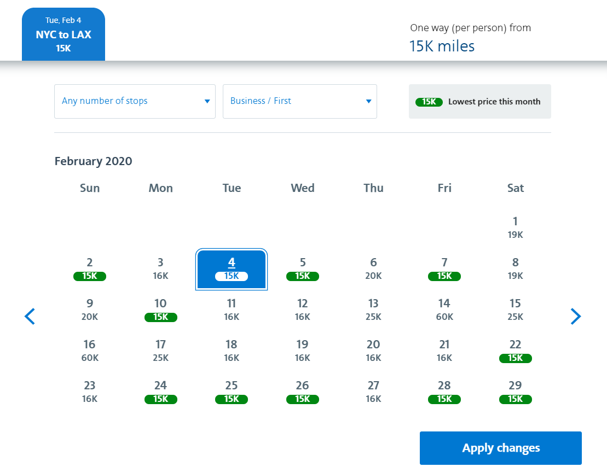The height and width of the screenshot is (467, 607).
Task: Select February 16 priced 60K
Action: [89, 351]
